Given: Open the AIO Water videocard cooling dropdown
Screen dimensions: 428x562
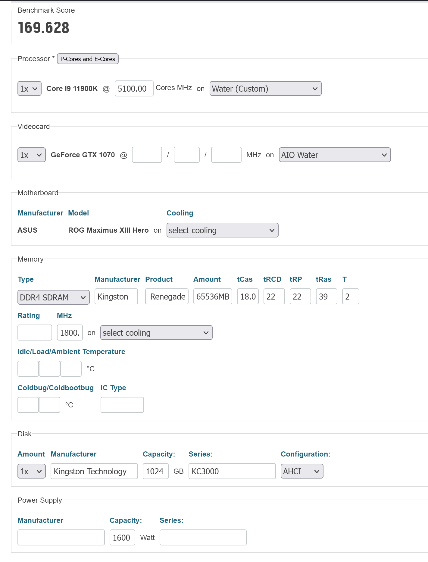Looking at the screenshot, I should (334, 155).
